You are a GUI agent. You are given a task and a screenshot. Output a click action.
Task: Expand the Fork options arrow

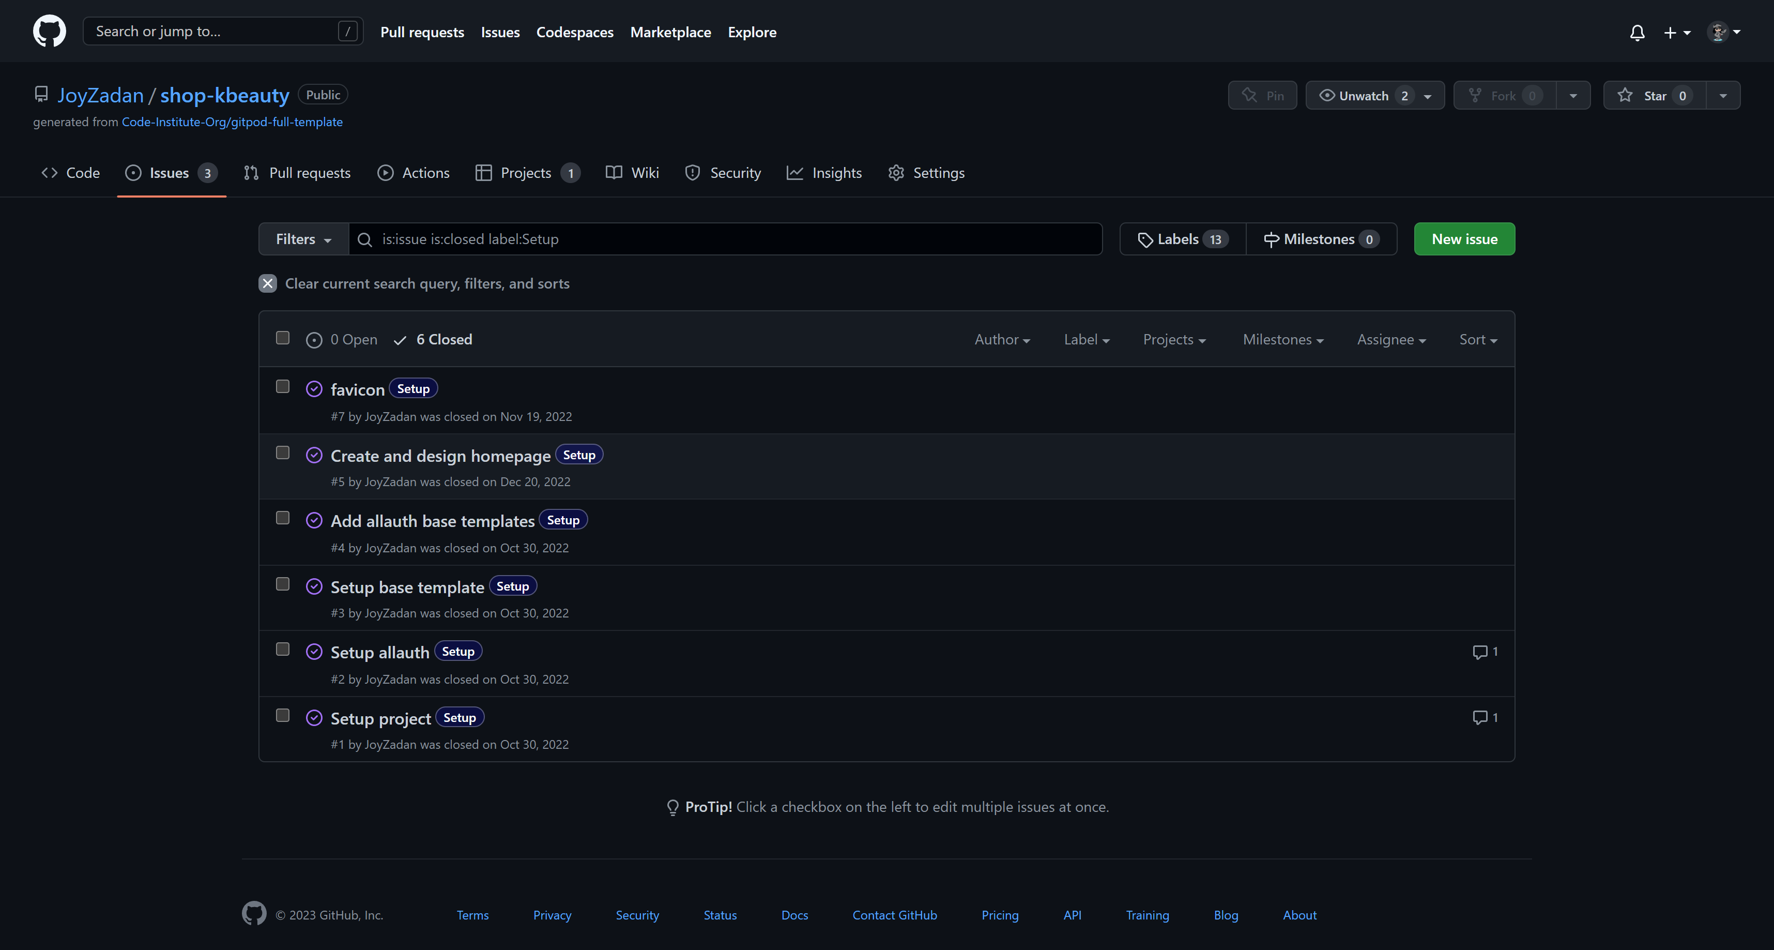[x=1573, y=95]
